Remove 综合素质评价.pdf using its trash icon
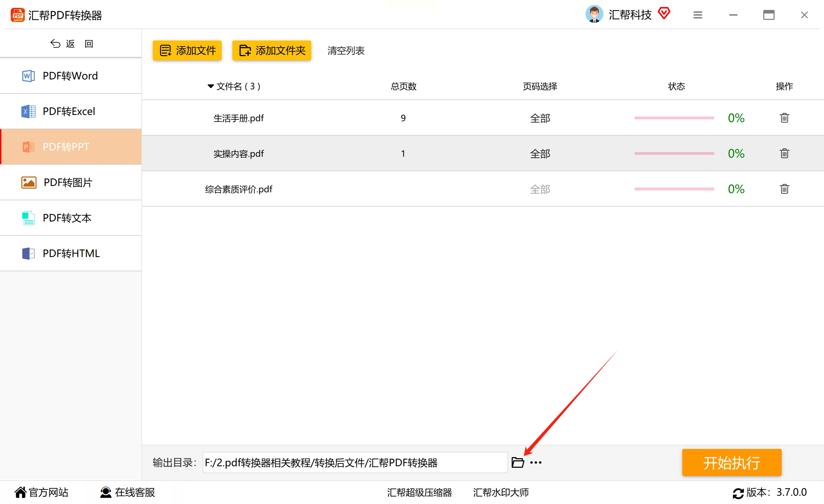Image resolution: width=824 pixels, height=504 pixels. point(784,189)
